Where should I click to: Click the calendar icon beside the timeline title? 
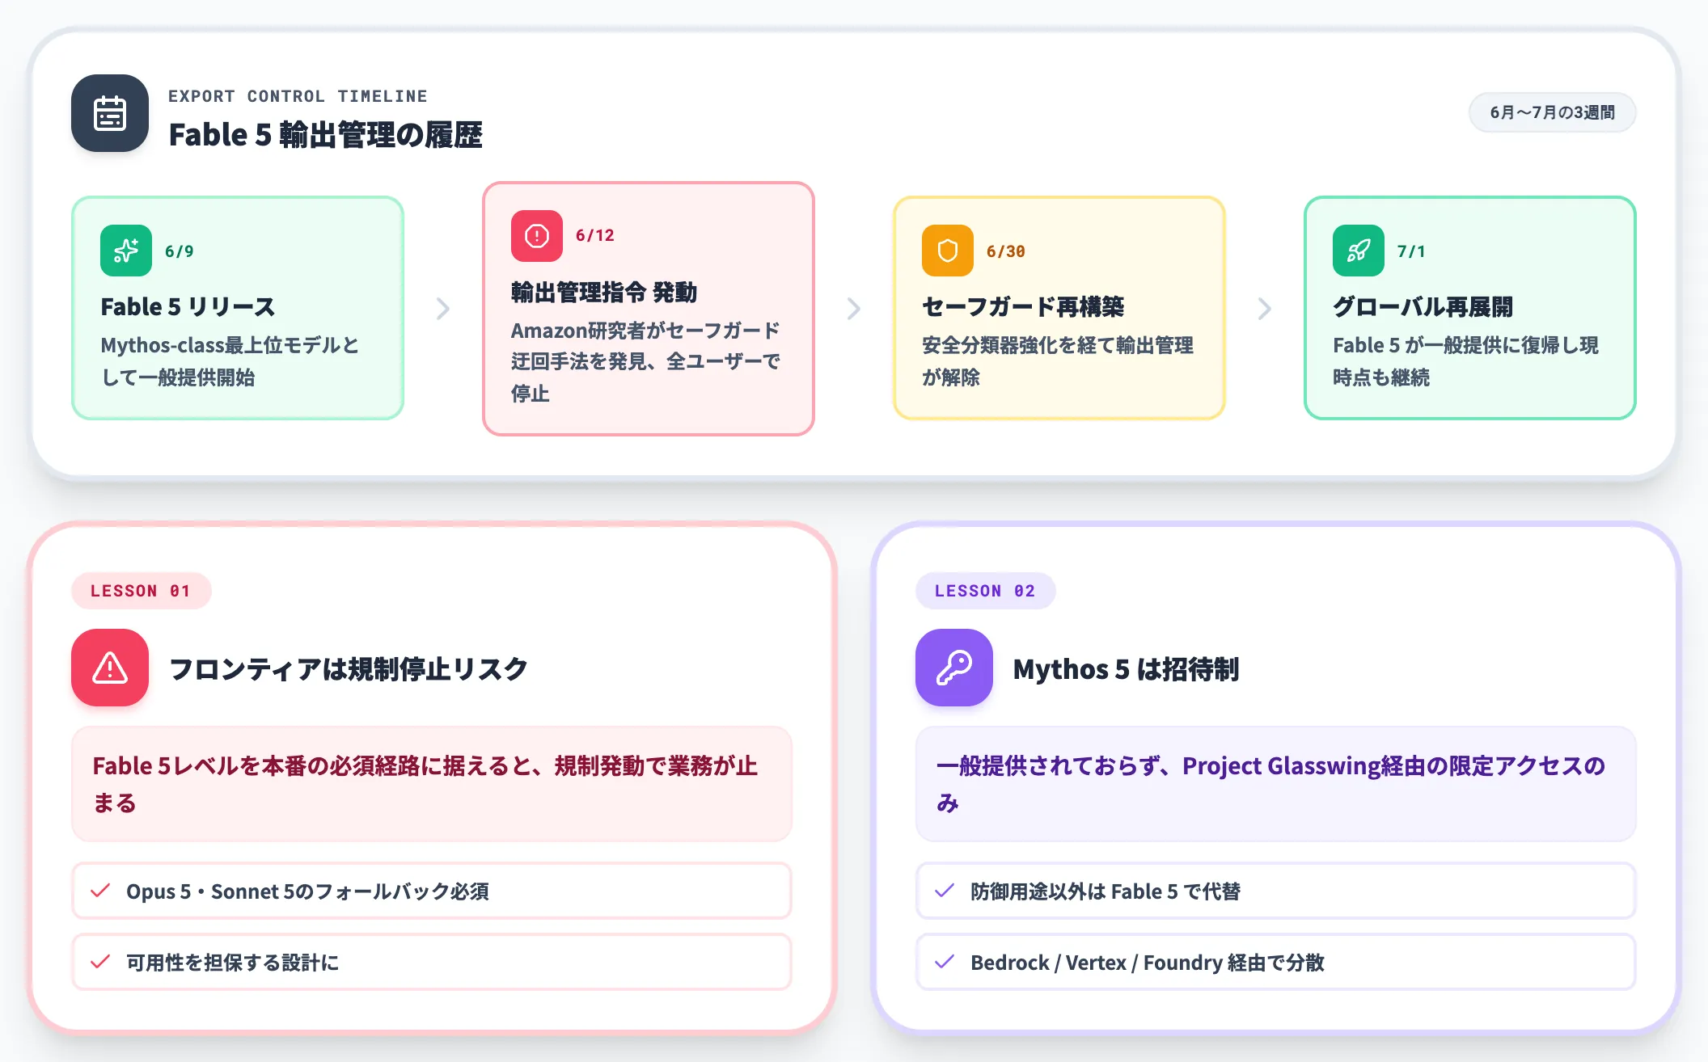(110, 113)
